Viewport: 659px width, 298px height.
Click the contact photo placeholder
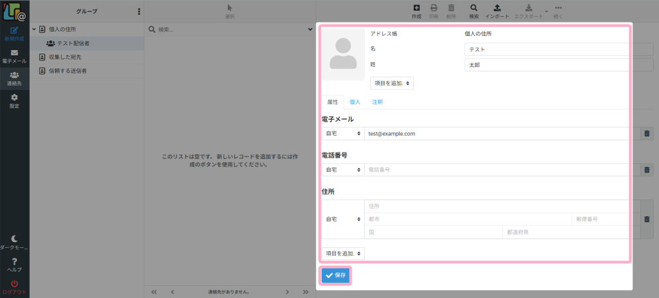(x=343, y=54)
